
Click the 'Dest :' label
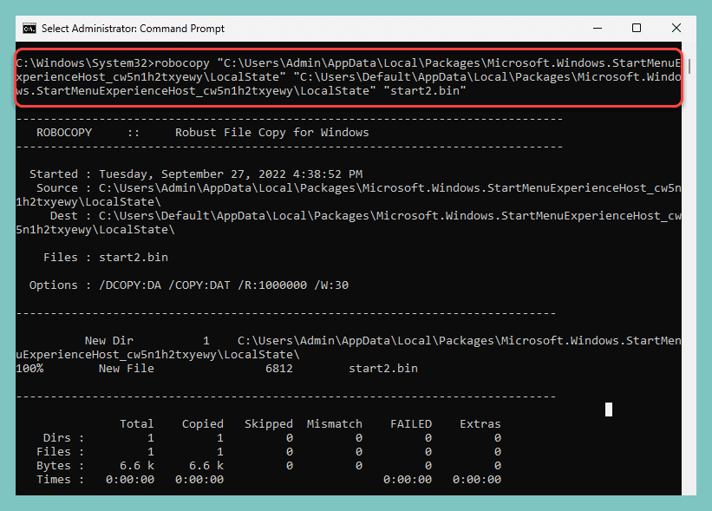70,216
